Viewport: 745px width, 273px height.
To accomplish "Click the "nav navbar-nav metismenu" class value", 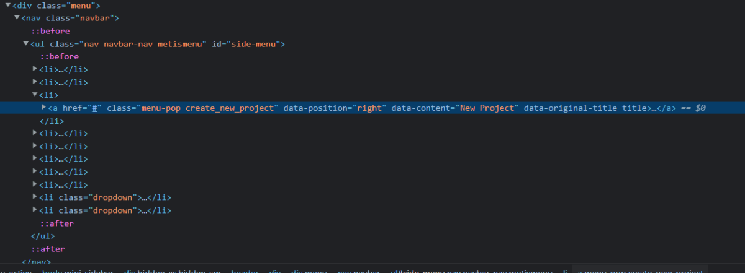I will (x=142, y=44).
